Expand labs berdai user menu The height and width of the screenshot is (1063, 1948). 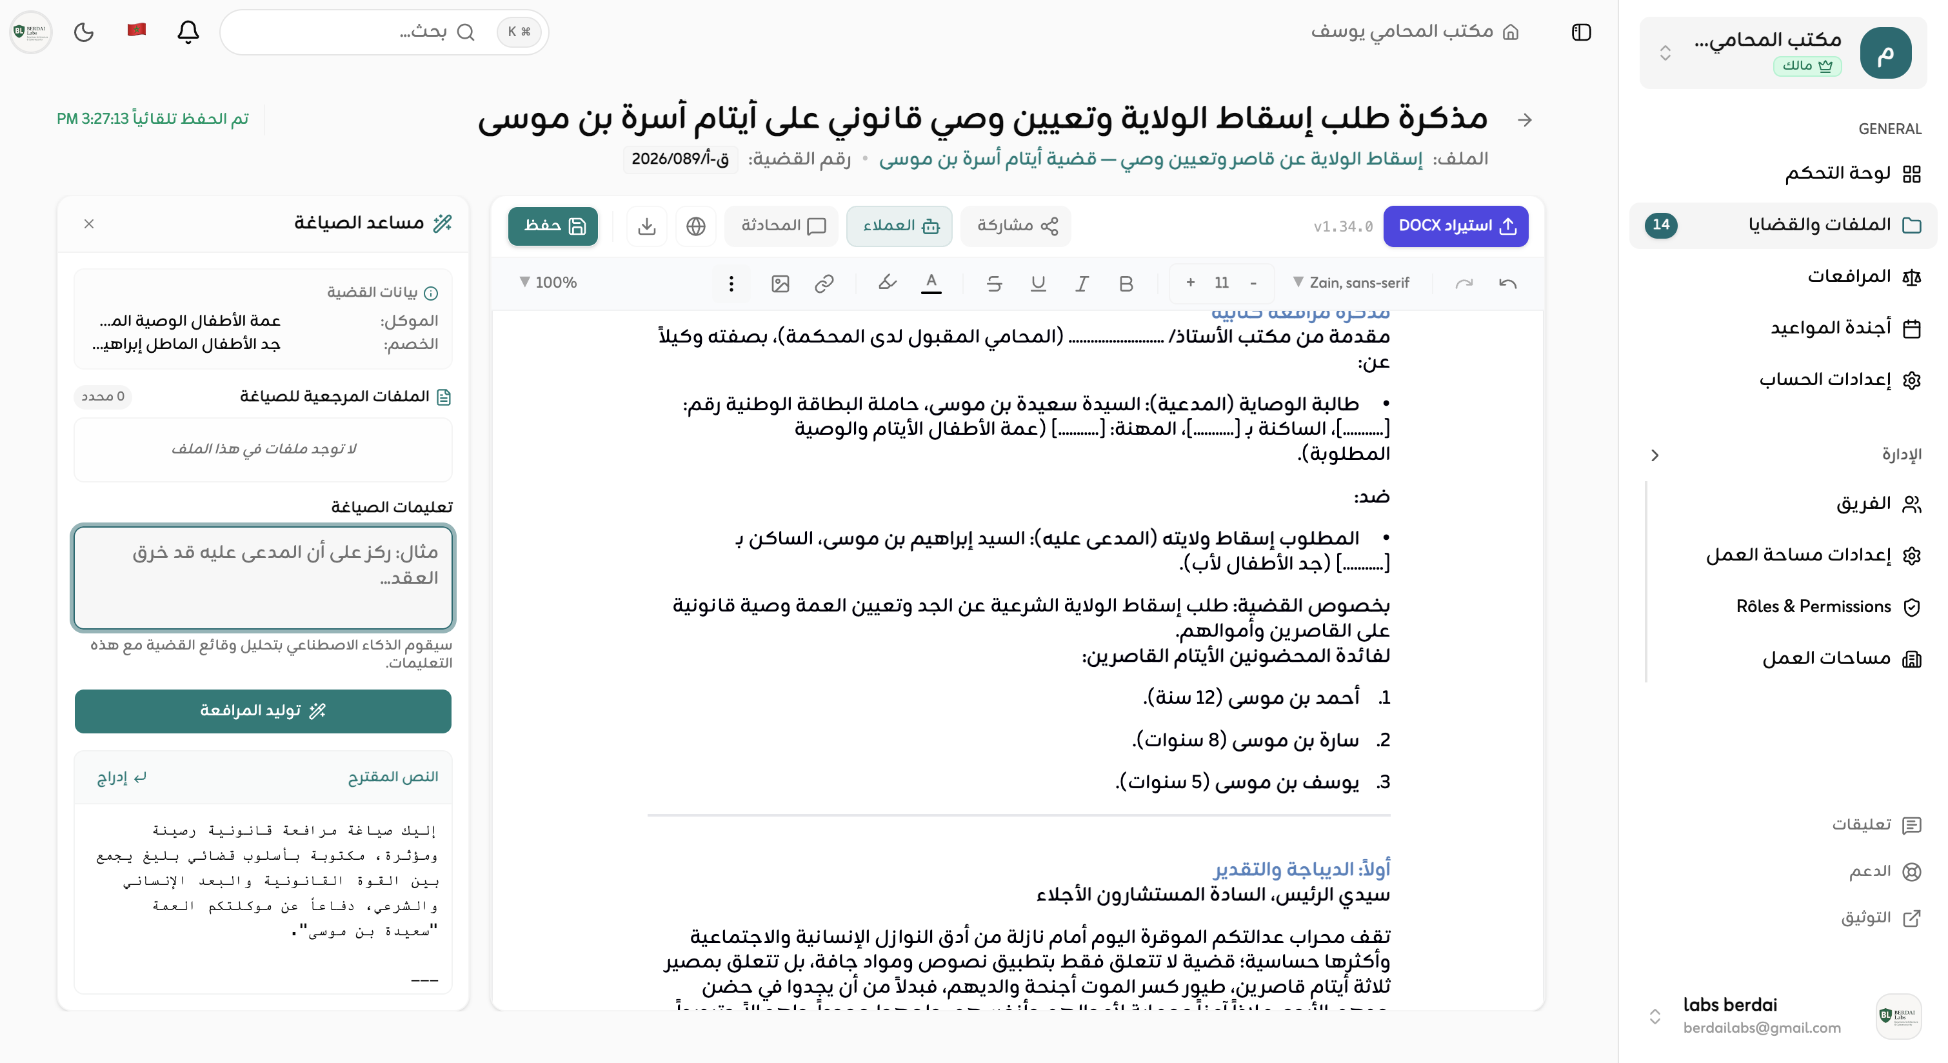coord(1782,1015)
